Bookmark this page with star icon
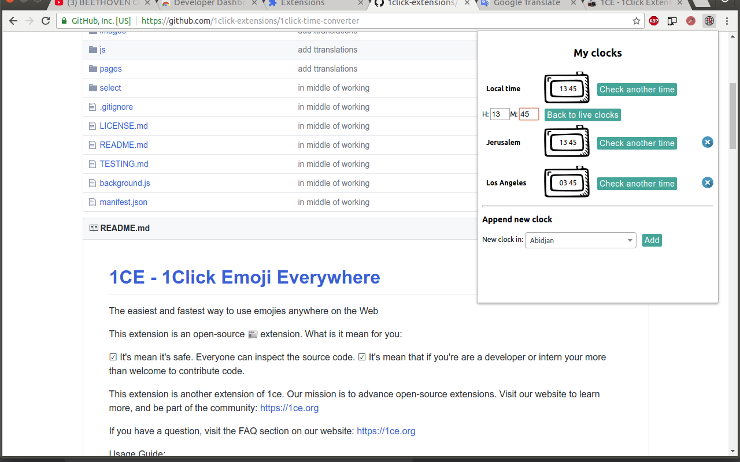This screenshot has width=740, height=462. 637,21
